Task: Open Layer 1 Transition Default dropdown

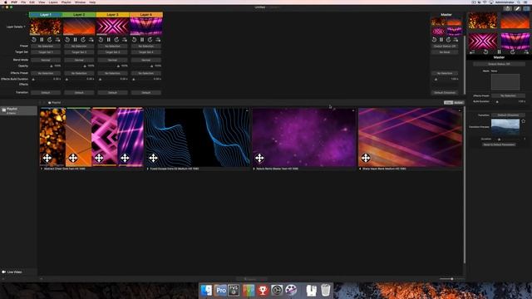Action: pos(46,92)
